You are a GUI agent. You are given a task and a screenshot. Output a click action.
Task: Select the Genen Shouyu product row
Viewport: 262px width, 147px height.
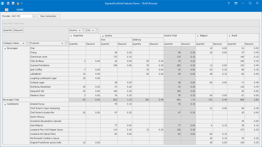pos(49,117)
